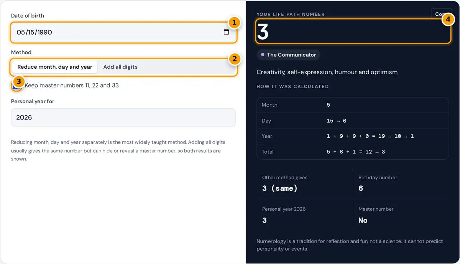Click the Creativity, self-expression description text
The width and height of the screenshot is (460, 264).
click(x=327, y=72)
